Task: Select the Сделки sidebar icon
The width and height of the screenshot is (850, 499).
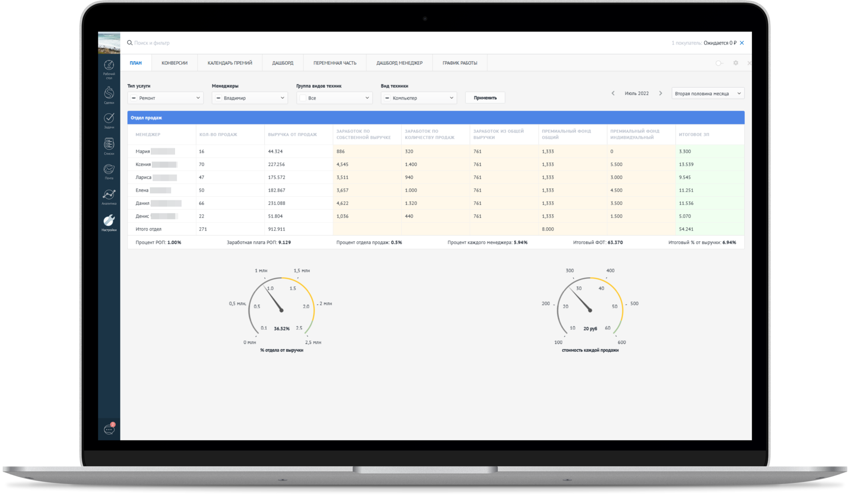Action: coord(109,93)
